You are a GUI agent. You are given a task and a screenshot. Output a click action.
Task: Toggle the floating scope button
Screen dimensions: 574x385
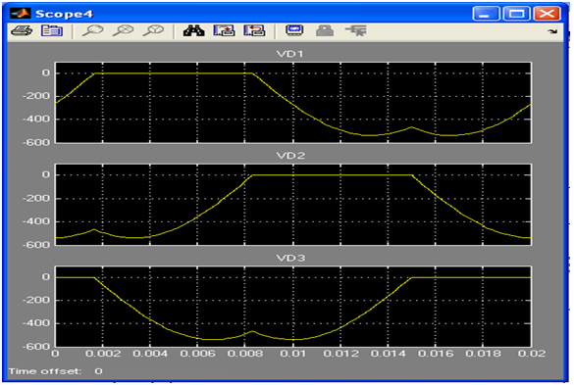pyautogui.click(x=294, y=30)
